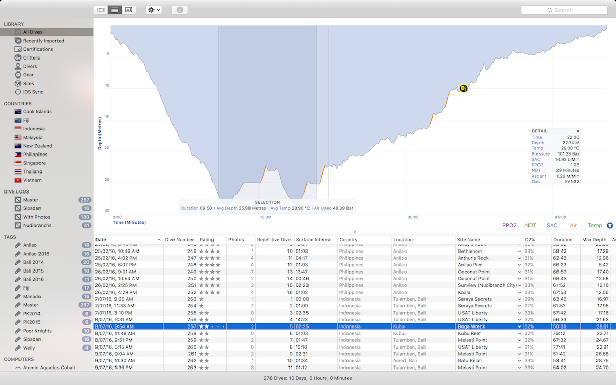Open the Nudibranchs dive log
616x385 pixels.
coord(37,225)
